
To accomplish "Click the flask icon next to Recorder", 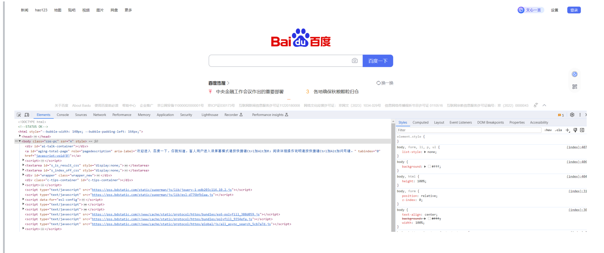I will 241,115.
